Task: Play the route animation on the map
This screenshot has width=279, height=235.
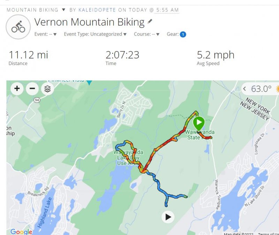Action: point(168,217)
